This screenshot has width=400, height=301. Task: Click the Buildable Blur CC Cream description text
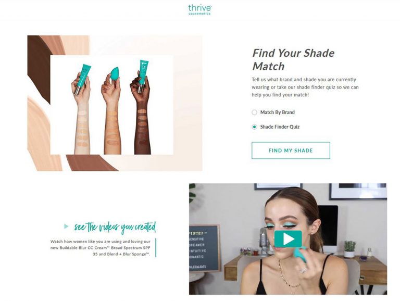[101, 248]
